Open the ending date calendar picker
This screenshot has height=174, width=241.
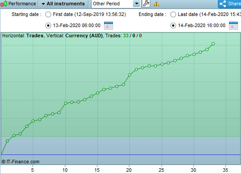click(233, 25)
